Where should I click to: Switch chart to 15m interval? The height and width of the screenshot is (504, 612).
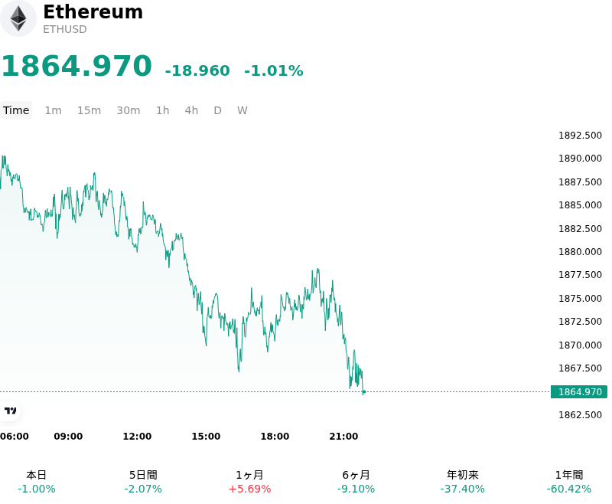(x=89, y=110)
